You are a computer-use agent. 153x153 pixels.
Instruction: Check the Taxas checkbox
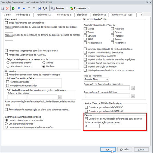[85, 32]
